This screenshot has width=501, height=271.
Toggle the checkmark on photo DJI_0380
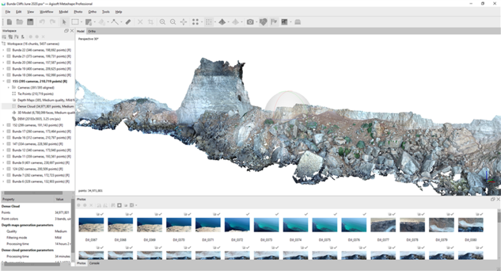click(x=482, y=214)
